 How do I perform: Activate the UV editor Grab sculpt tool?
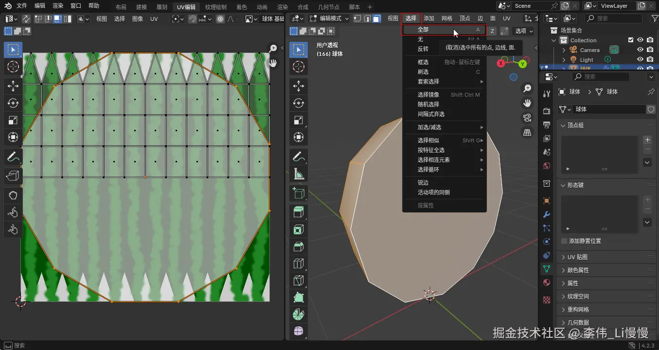13,195
